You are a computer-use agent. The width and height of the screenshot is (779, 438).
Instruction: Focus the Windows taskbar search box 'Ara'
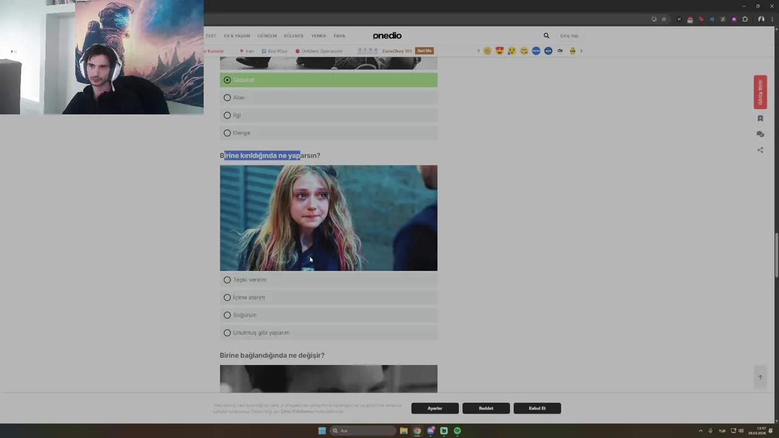click(x=363, y=431)
